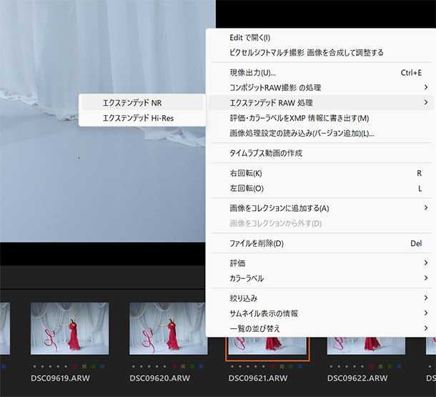The width and height of the screenshot is (436, 397).
Task: Expand 一覧の並び替え sort submenu
Action: click(322, 328)
